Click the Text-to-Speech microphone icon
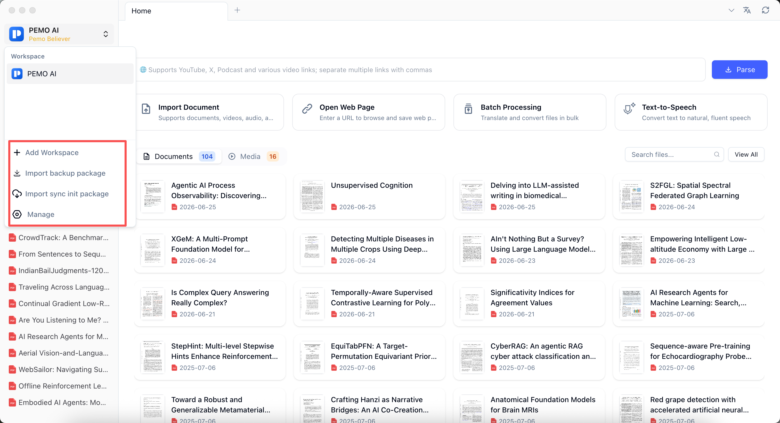This screenshot has width=780, height=423. (x=629, y=108)
